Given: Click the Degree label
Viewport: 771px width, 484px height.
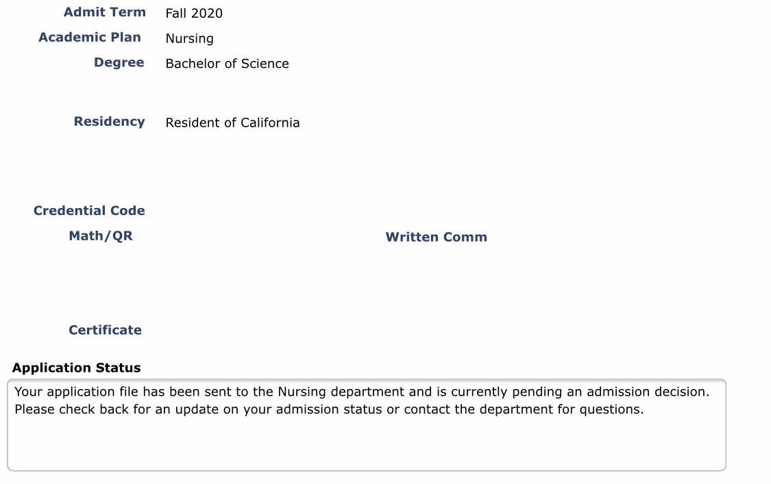Looking at the screenshot, I should 119,63.
